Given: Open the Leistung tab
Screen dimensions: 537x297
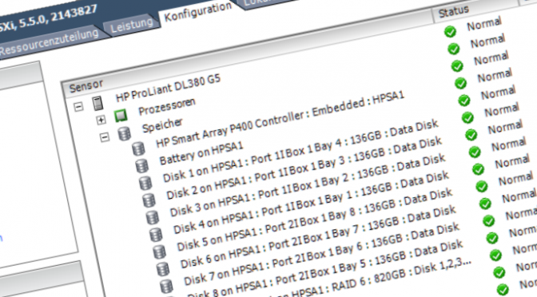Looking at the screenshot, I should point(132,25).
